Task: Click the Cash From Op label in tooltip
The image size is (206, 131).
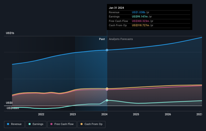Action: 118,25
